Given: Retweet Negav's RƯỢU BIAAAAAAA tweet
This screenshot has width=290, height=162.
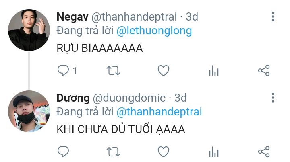Looking at the screenshot, I should click(x=113, y=71).
